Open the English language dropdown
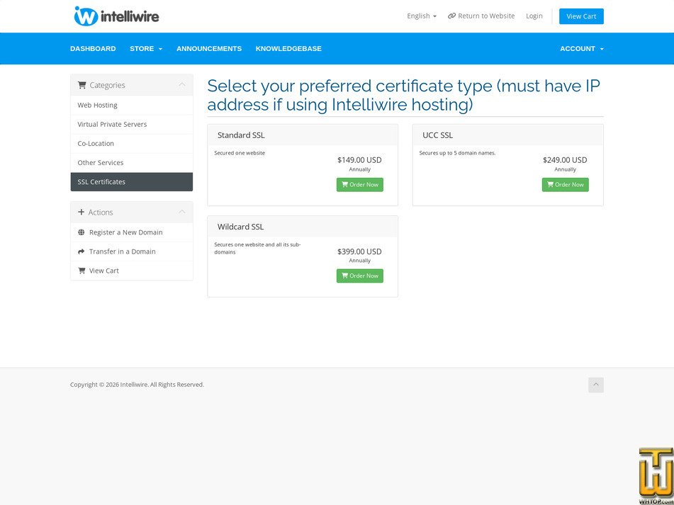674x505 pixels. point(421,16)
